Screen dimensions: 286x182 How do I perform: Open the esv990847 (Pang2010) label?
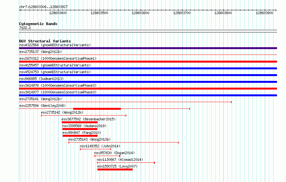coord(82,133)
